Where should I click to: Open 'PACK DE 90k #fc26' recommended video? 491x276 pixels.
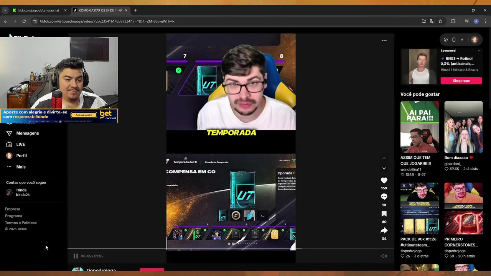[420, 209]
